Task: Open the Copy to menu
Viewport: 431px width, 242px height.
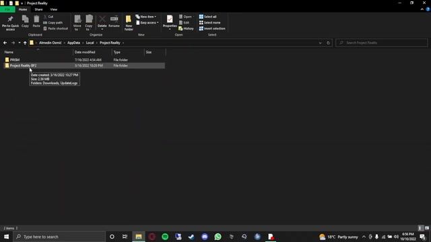Action: [x=89, y=23]
